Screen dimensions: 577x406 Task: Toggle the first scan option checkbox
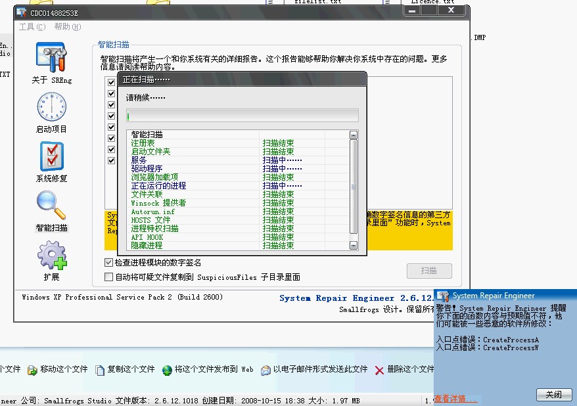click(111, 82)
